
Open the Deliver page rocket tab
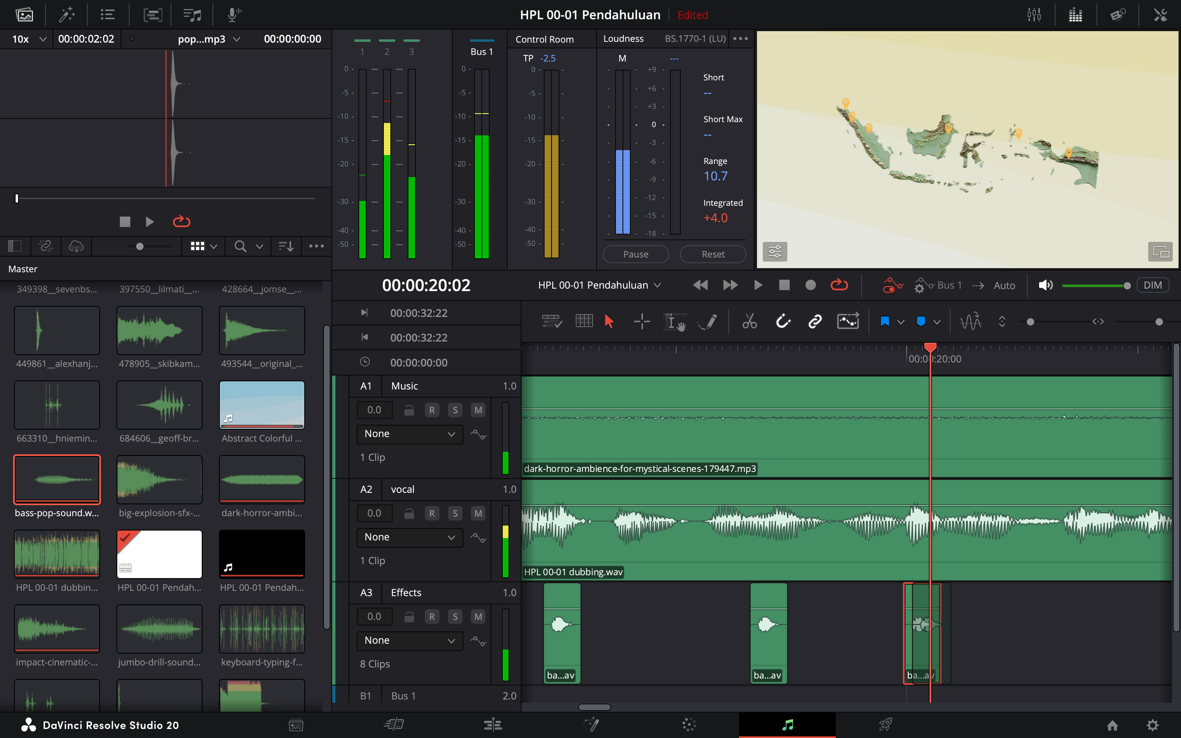coord(885,725)
